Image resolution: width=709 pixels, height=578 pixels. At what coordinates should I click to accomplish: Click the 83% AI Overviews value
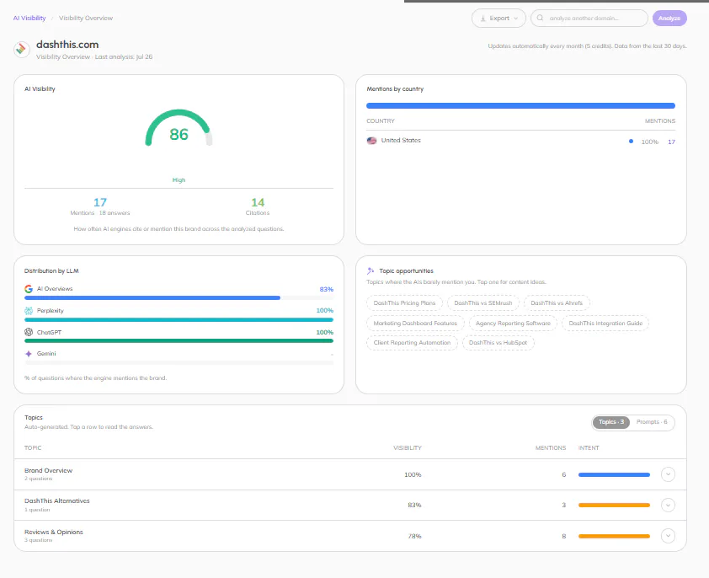(x=327, y=289)
